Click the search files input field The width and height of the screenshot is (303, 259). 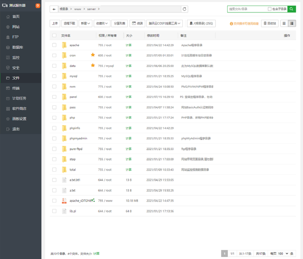(x=247, y=9)
